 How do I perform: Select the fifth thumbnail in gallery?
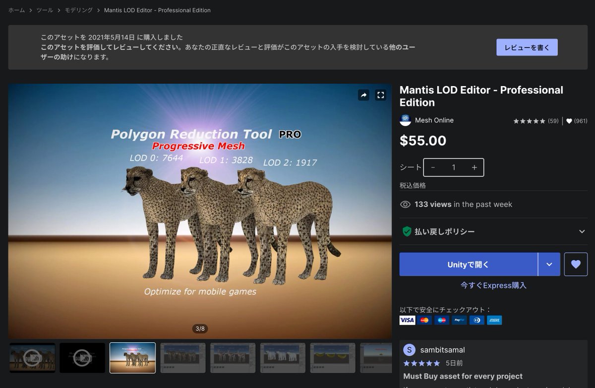click(x=233, y=358)
